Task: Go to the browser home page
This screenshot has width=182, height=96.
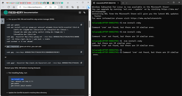Action: [x=14, y=7]
